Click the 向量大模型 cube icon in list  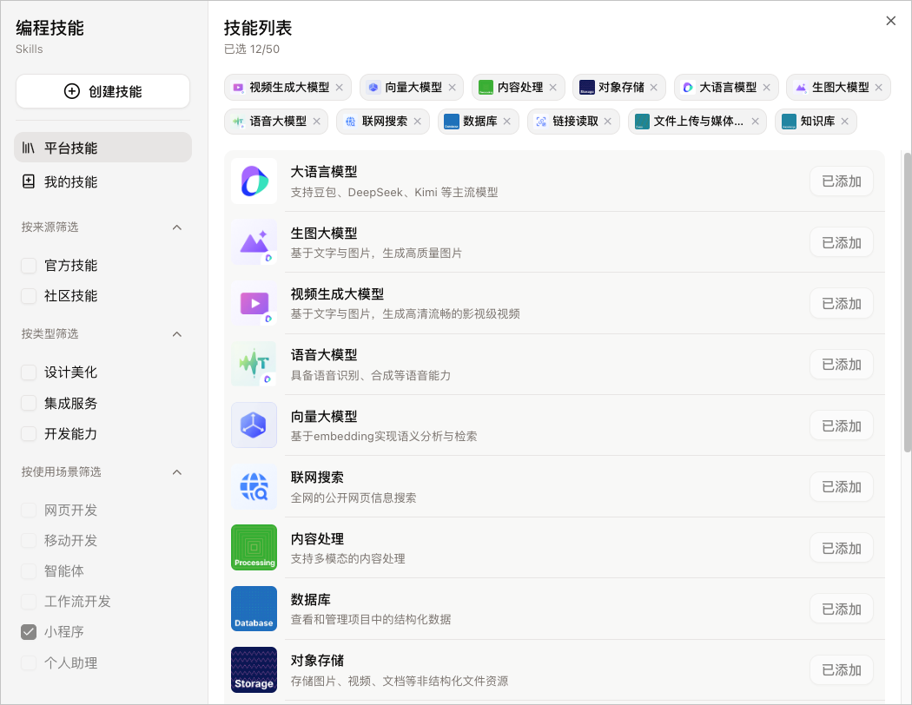coord(254,425)
